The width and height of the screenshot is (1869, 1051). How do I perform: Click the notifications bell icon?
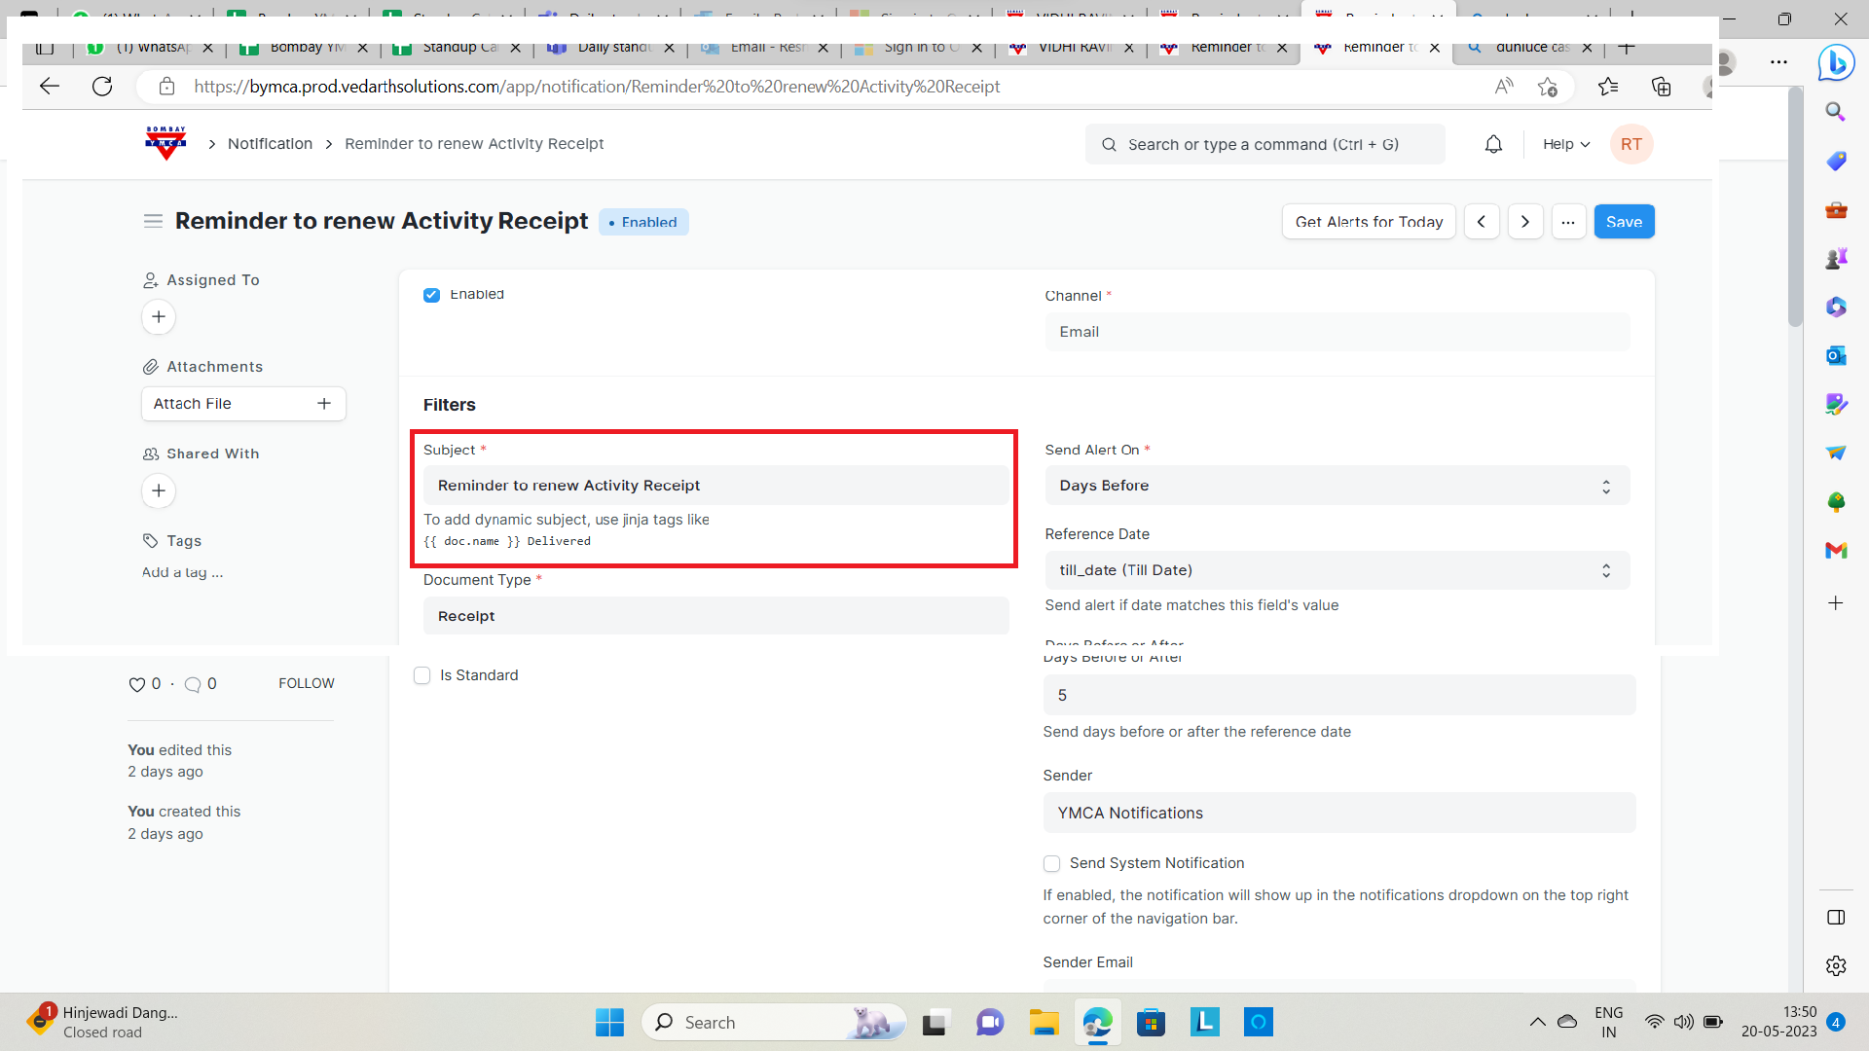point(1493,144)
